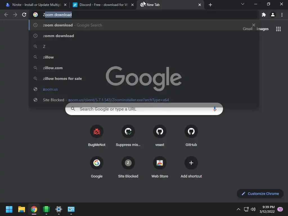Click the voice search microphone
This screenshot has width=288, height=216.
215,109
